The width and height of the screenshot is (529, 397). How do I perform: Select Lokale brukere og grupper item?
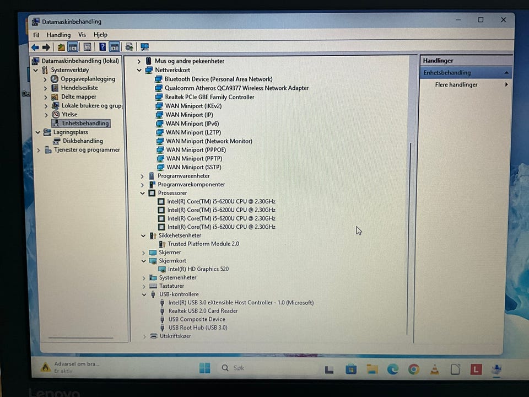91,106
